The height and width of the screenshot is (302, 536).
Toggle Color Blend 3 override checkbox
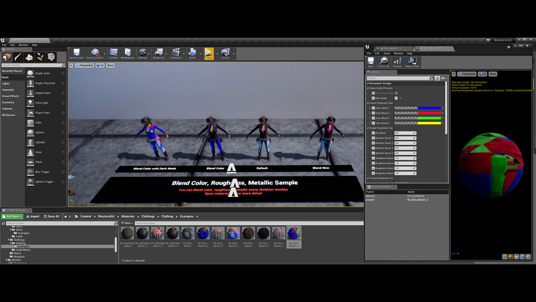click(373, 118)
